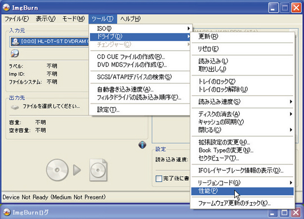Select トレイのロック(Z)

[242, 82]
